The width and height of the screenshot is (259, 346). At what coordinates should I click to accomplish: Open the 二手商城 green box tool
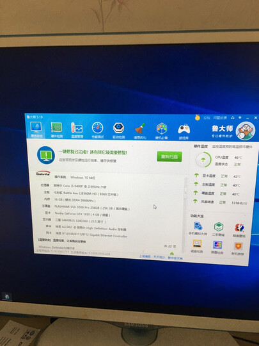pyautogui.click(x=218, y=229)
